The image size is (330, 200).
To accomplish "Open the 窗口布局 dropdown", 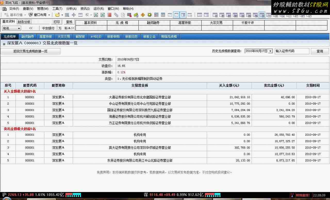I will click(x=49, y=15).
